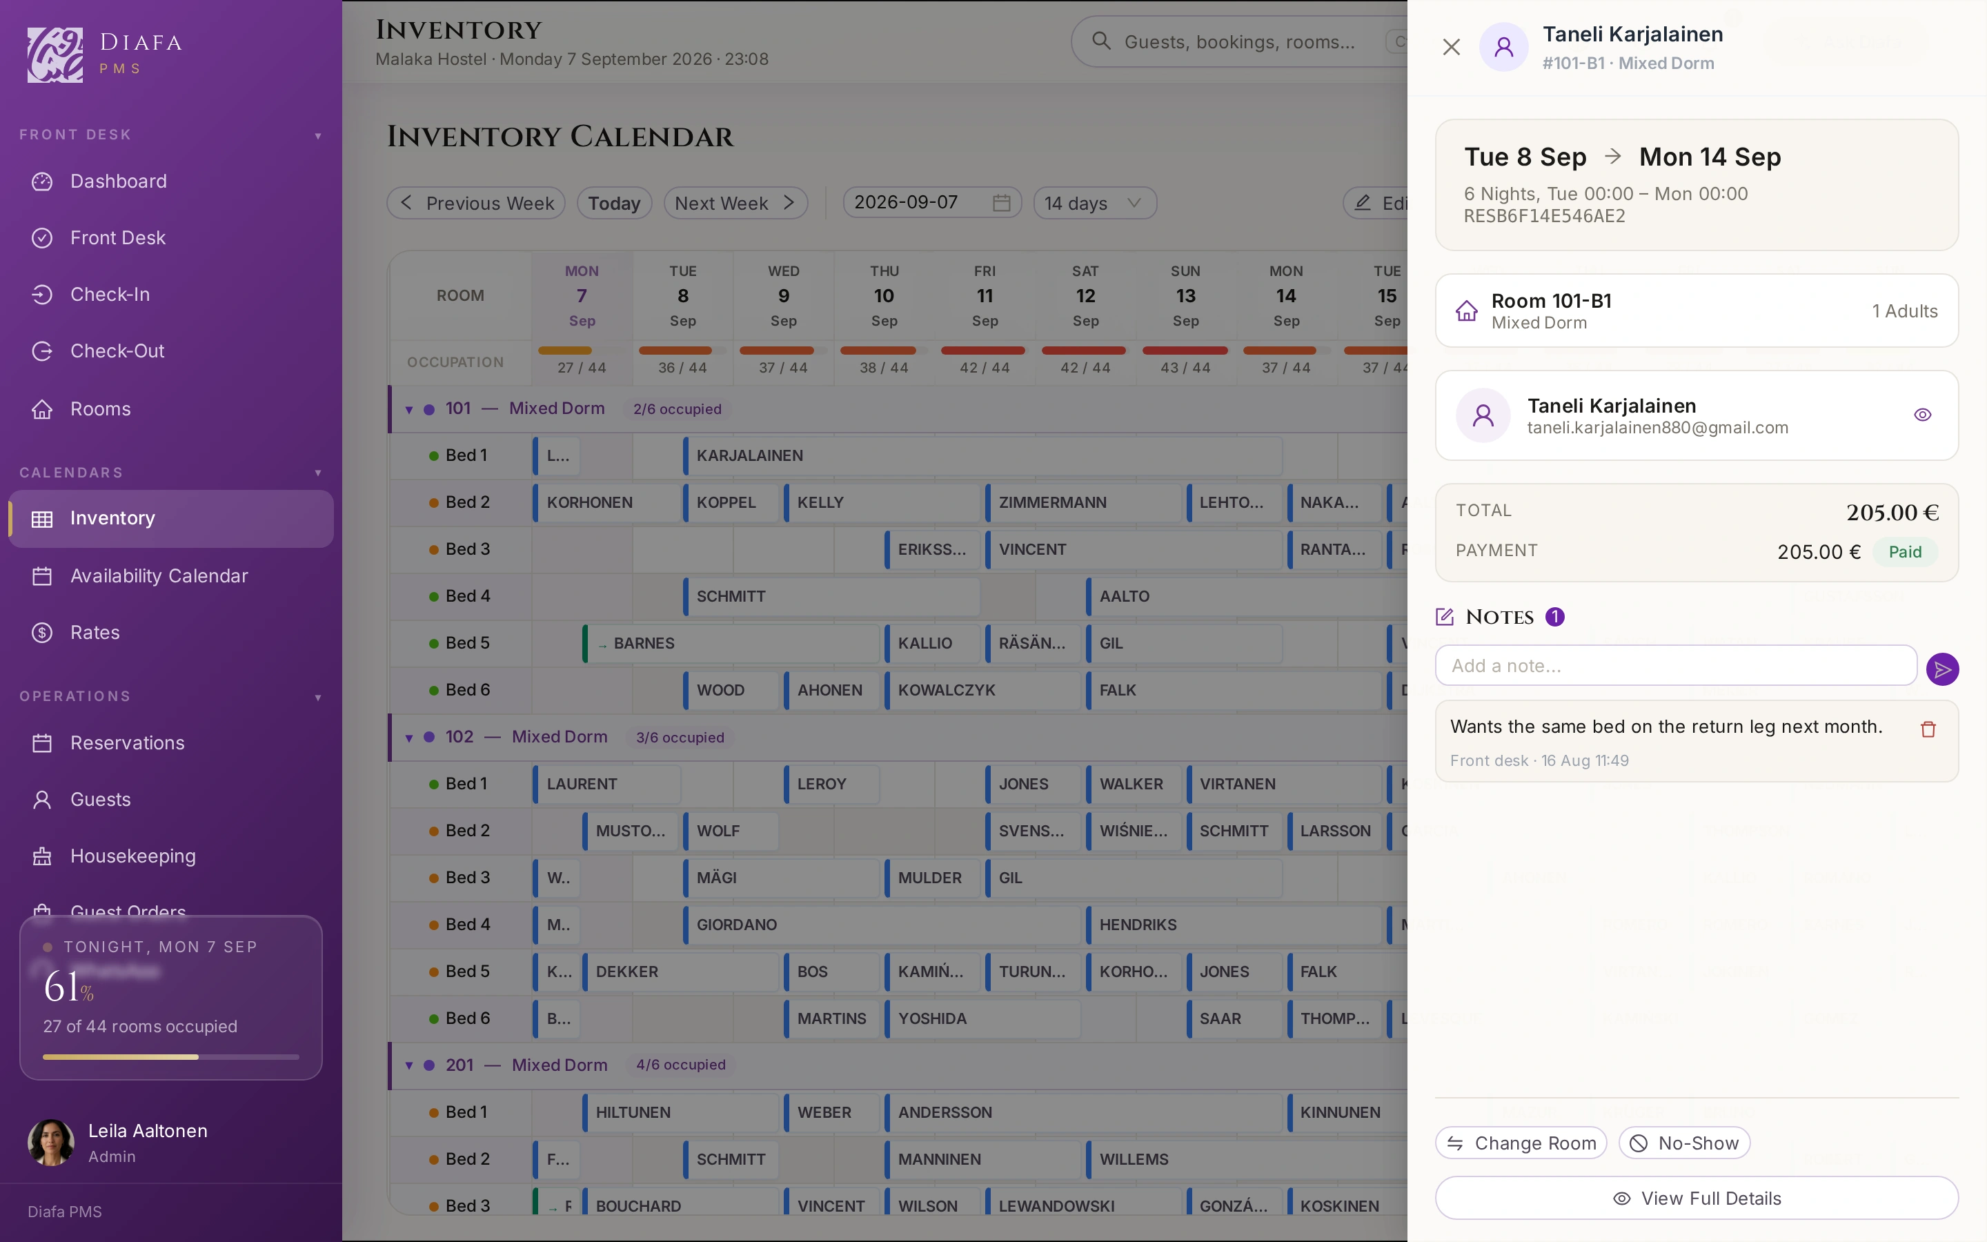Click the Change Room button
The width and height of the screenshot is (1987, 1242).
(1521, 1143)
